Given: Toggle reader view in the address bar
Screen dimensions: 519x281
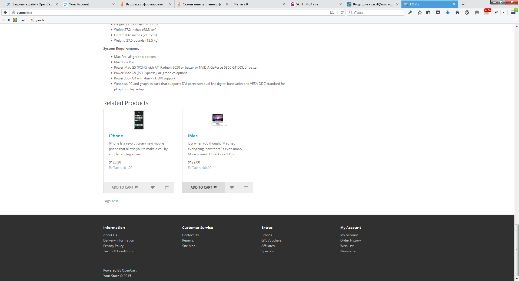Looking at the screenshot, I should (332, 12).
